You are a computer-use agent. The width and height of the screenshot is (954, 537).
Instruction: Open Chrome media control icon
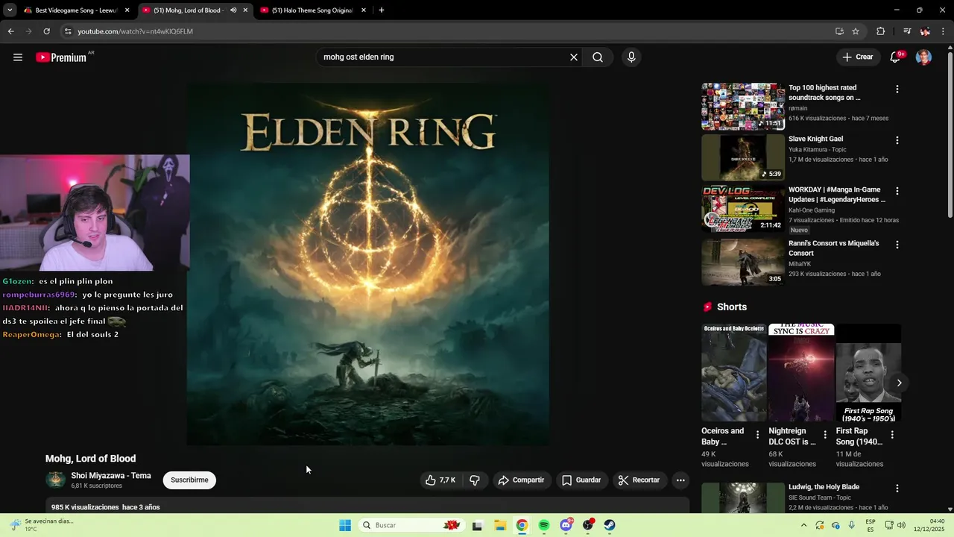pos(907,31)
